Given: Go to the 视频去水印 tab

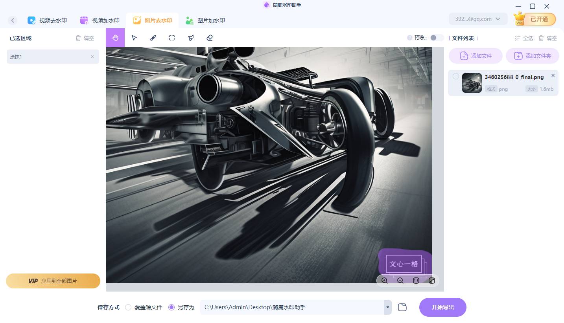Looking at the screenshot, I should click(x=47, y=20).
